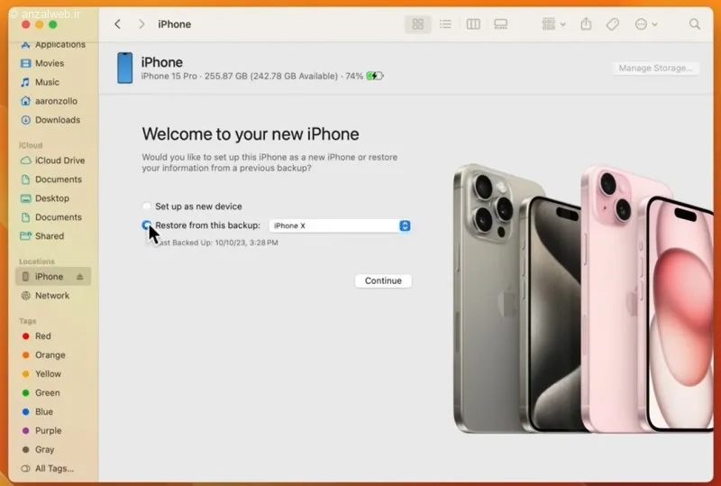Switch to gallery view

tap(501, 24)
